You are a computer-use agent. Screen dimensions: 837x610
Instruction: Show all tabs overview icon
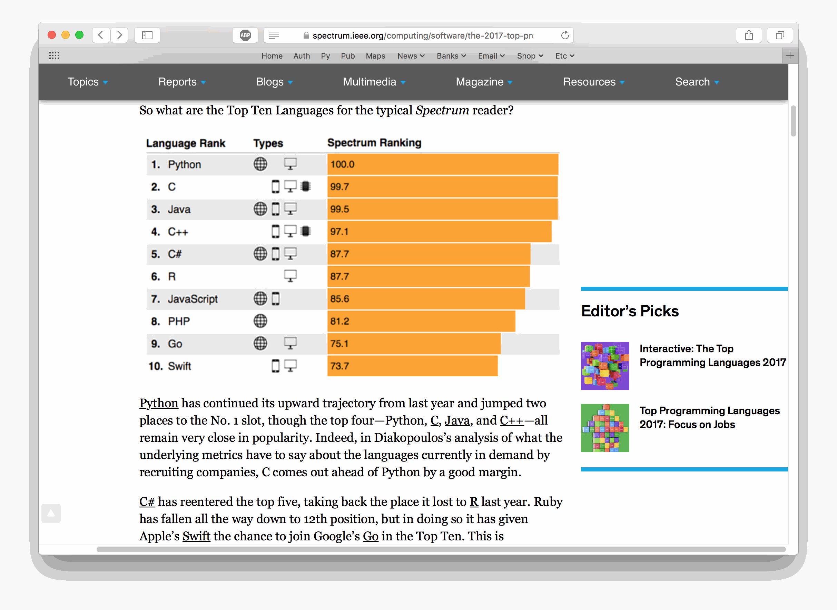coord(780,35)
